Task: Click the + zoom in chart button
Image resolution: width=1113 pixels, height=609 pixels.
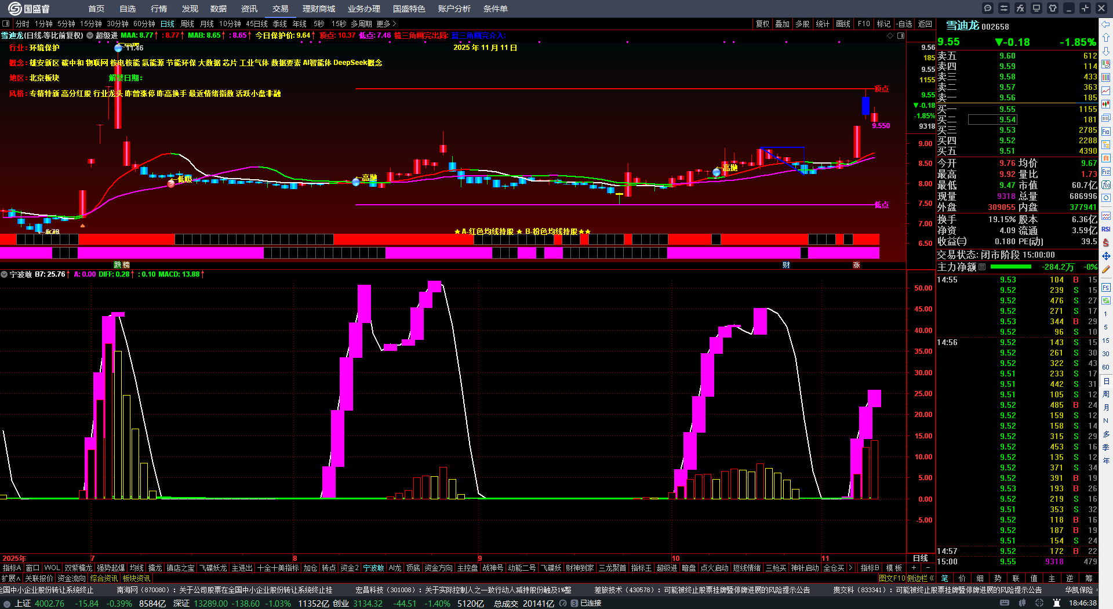Action: (914, 568)
